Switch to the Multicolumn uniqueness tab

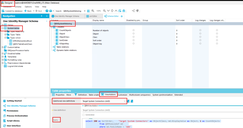point(140,95)
